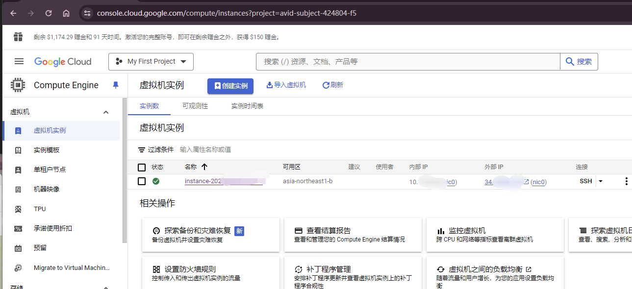Click the 承诺使用折扣 percent icon
Image resolution: width=632 pixels, height=289 pixels.
pos(18,229)
